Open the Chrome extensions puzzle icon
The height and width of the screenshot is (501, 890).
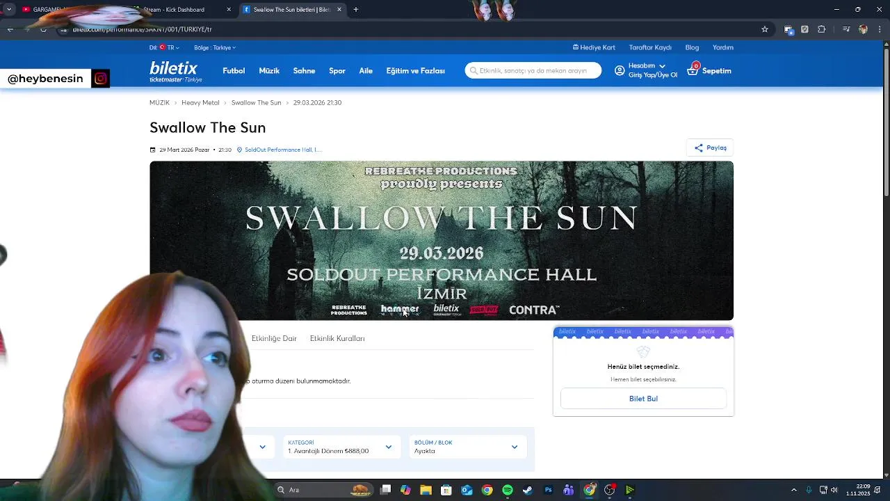tap(822, 29)
